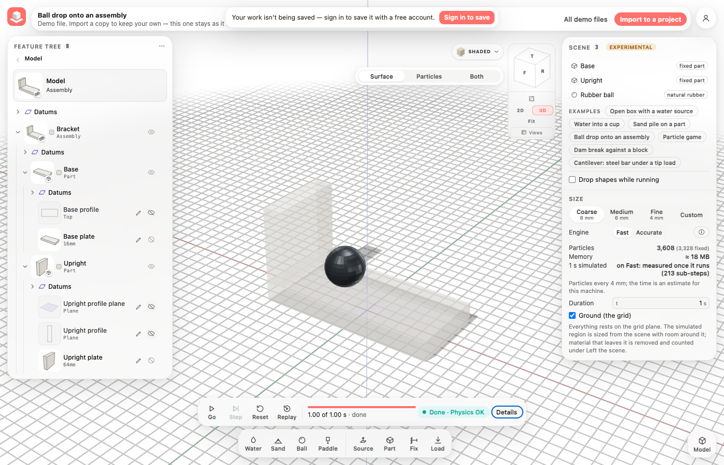Expand the top-level Datums node

click(18, 112)
